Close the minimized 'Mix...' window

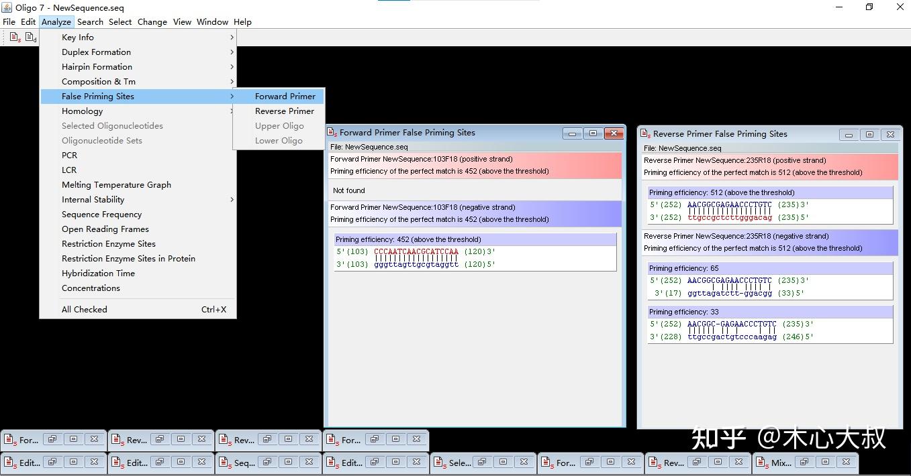click(846, 462)
